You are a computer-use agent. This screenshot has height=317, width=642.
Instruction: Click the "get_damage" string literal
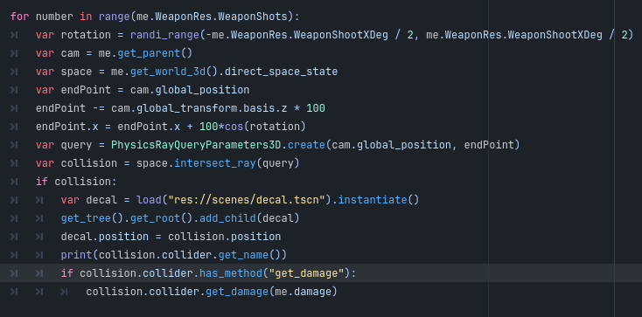306,273
